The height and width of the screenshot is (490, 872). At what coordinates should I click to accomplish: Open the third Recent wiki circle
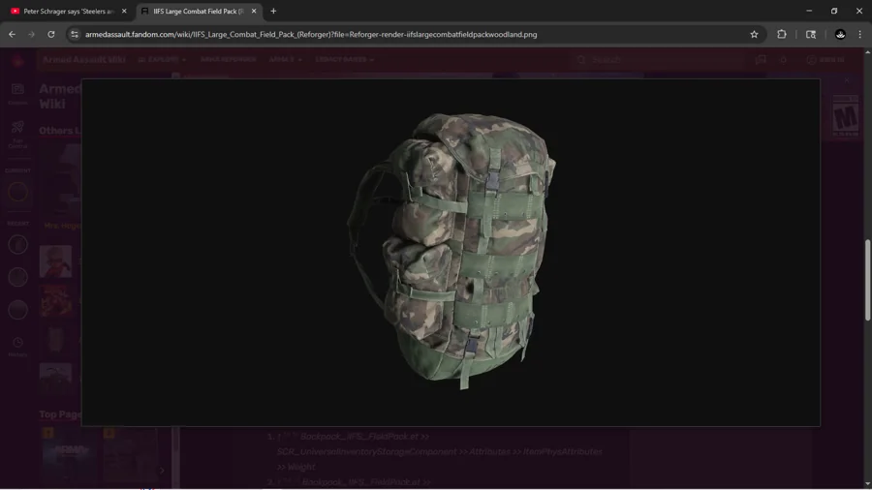(x=17, y=310)
